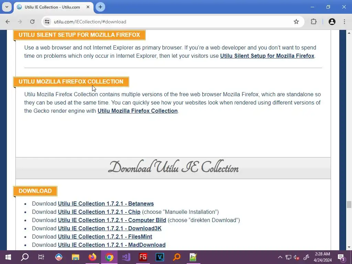Open a new tab with plus button
352x264 pixels.
100,7
